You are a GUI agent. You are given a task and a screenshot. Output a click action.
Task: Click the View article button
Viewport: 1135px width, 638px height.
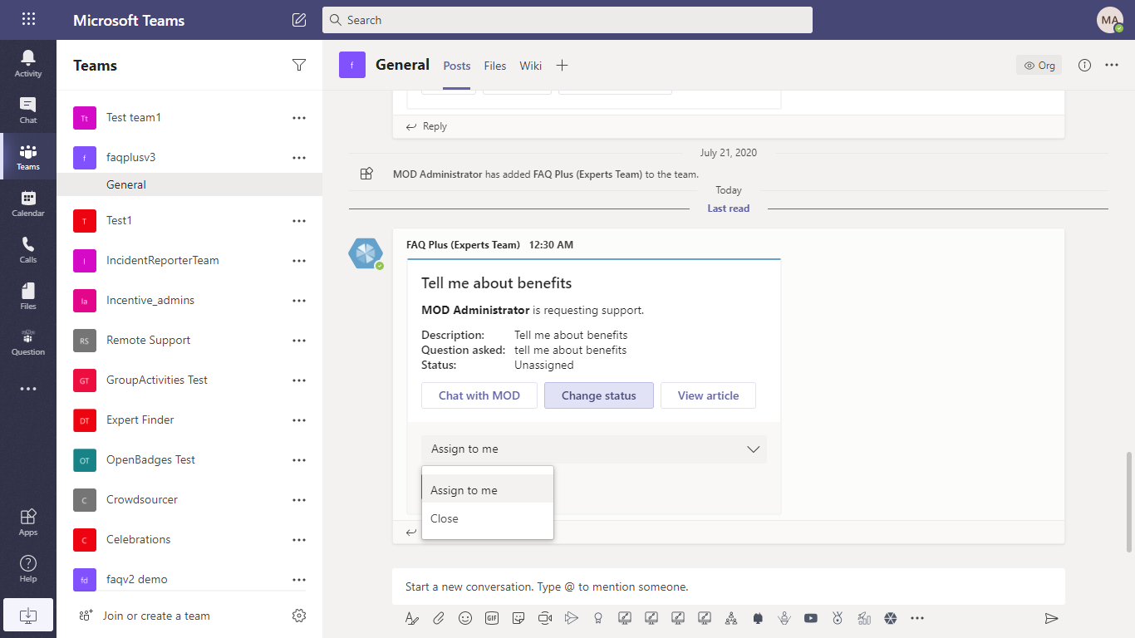click(x=708, y=395)
